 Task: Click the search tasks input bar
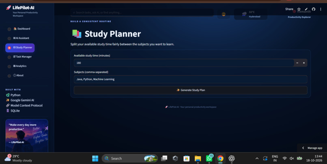pos(142,13)
